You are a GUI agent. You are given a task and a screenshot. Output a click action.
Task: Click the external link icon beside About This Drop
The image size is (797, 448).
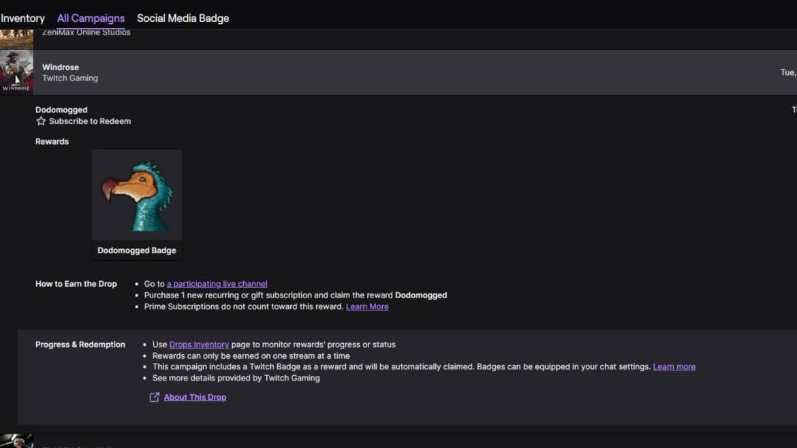point(155,398)
